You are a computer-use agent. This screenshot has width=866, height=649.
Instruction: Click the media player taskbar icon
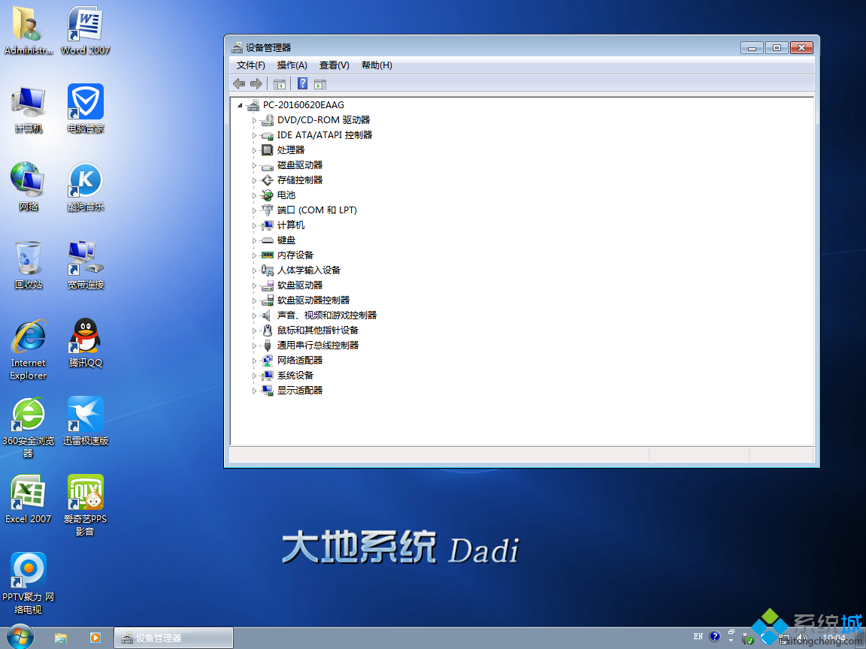coord(95,638)
